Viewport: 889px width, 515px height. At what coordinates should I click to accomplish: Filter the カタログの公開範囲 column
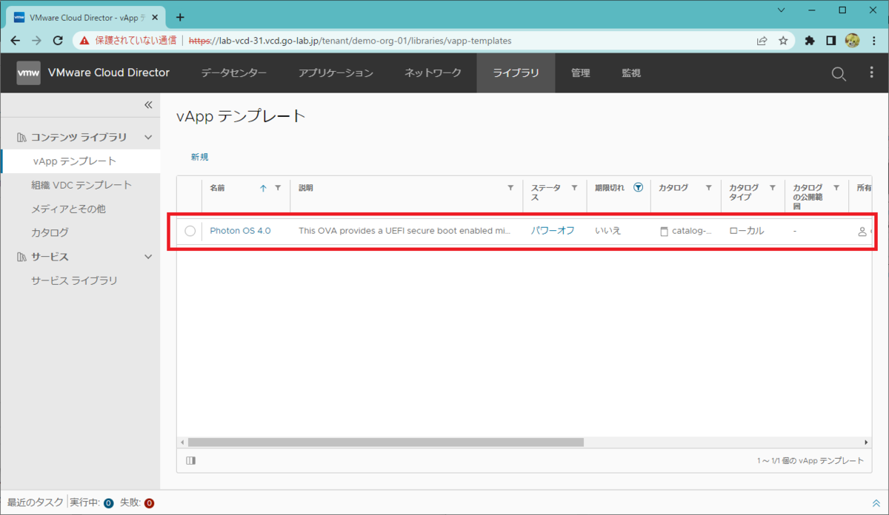point(836,188)
